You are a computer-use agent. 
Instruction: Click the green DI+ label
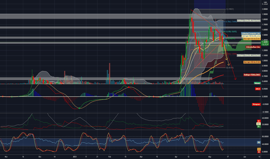click(259, 127)
